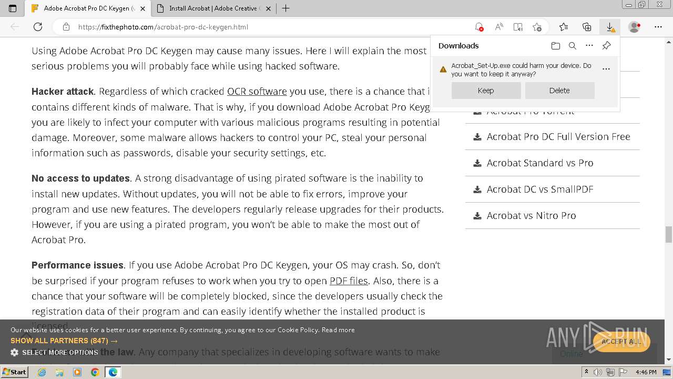
Task: Search downloads with magnifier icon
Action: tap(573, 46)
